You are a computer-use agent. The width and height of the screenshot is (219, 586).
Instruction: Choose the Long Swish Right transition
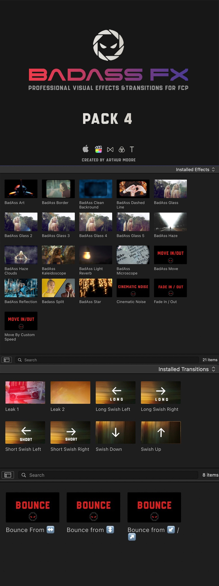coord(161,393)
